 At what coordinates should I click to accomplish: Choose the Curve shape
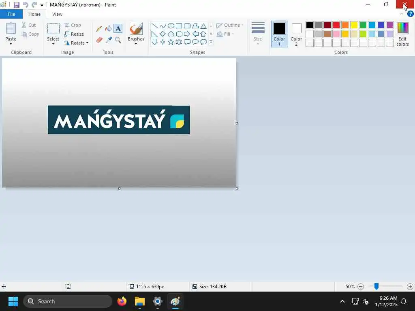point(163,26)
